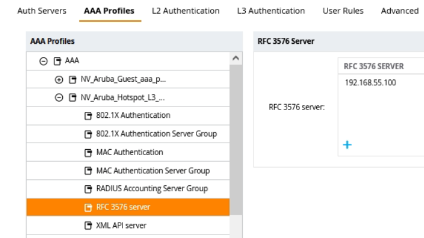Click the scroll up arrow in AAA Profiles list

[x=236, y=58]
